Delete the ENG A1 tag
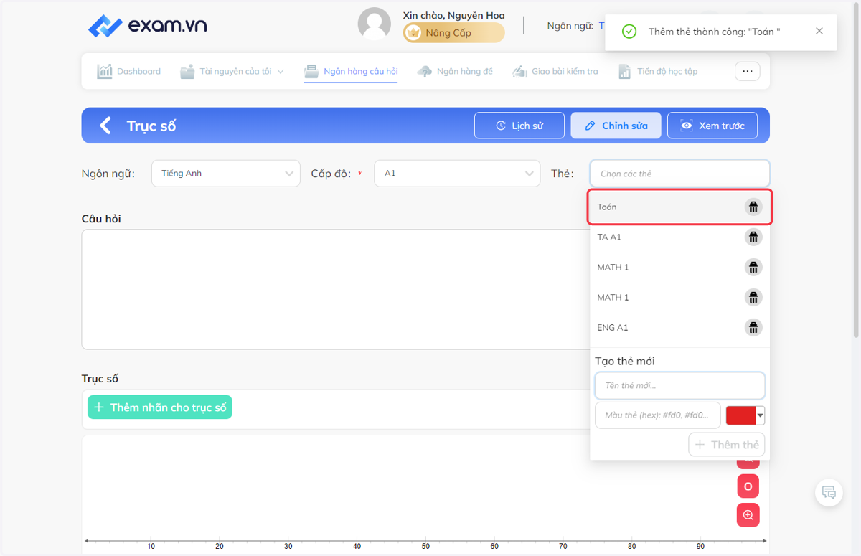Image resolution: width=861 pixels, height=556 pixels. (x=753, y=328)
